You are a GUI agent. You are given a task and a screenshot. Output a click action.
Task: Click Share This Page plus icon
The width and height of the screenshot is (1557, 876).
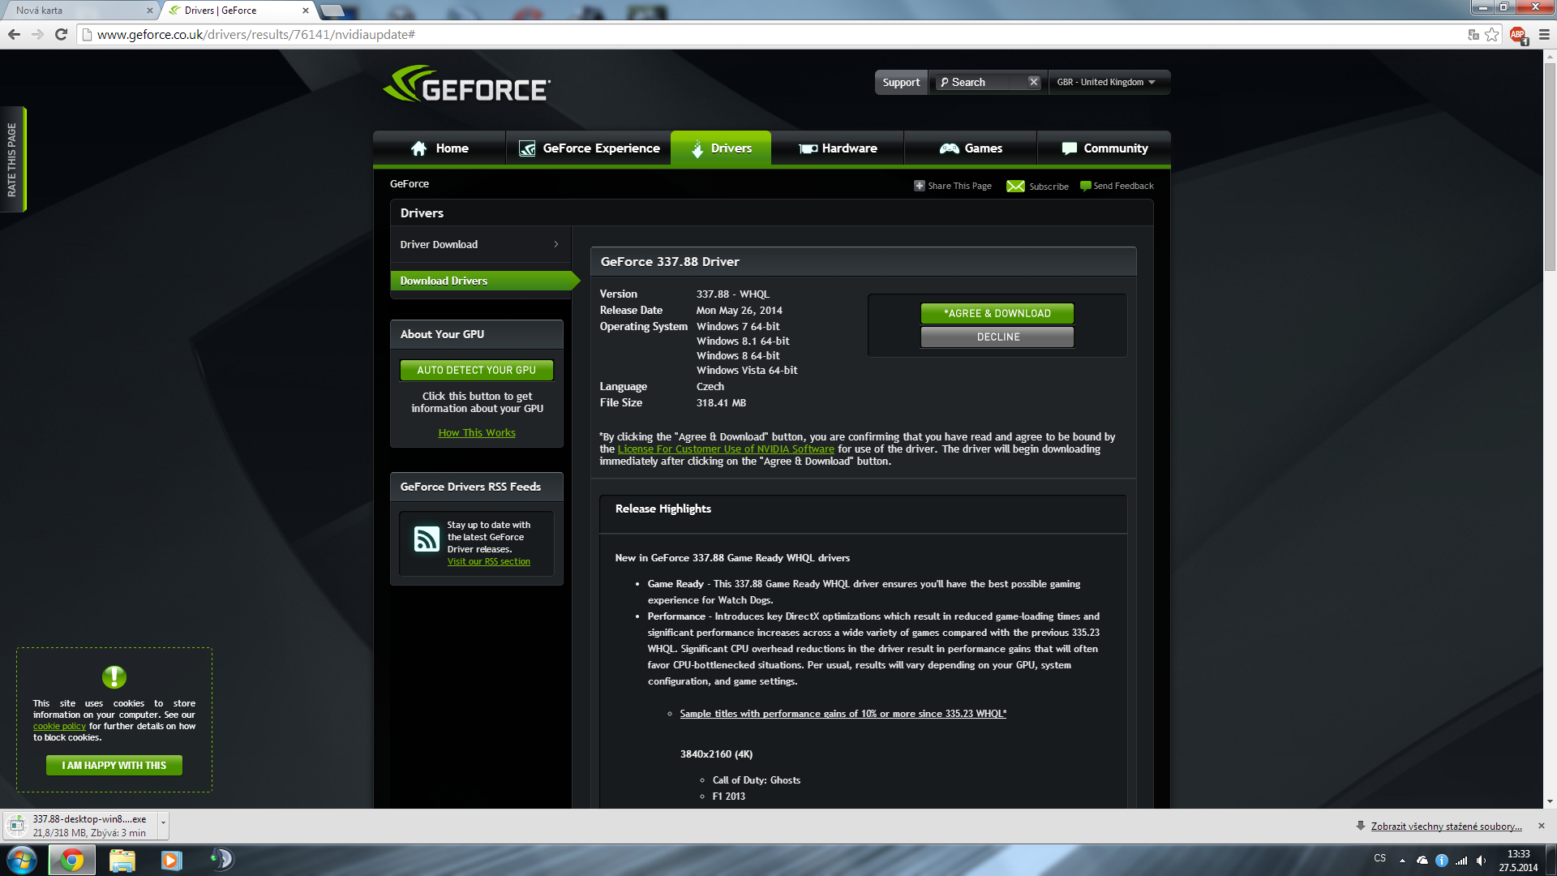point(919,186)
